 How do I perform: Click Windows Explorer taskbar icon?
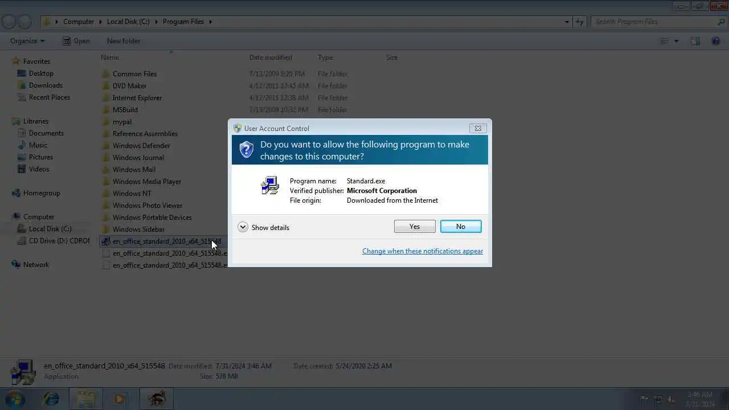[86, 399]
